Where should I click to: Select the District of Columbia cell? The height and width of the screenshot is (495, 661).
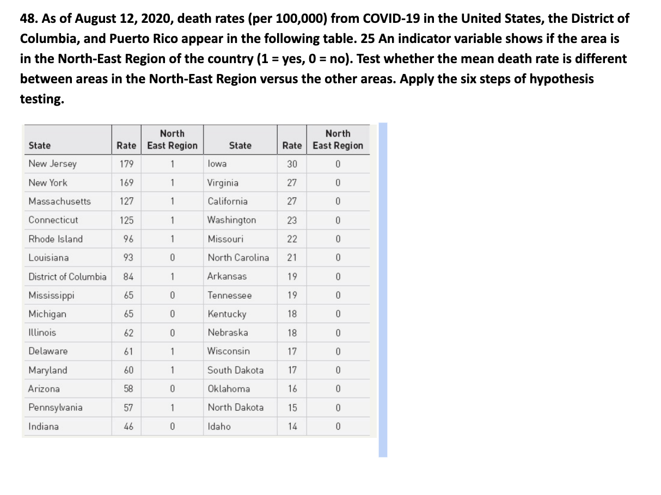pyautogui.click(x=67, y=276)
